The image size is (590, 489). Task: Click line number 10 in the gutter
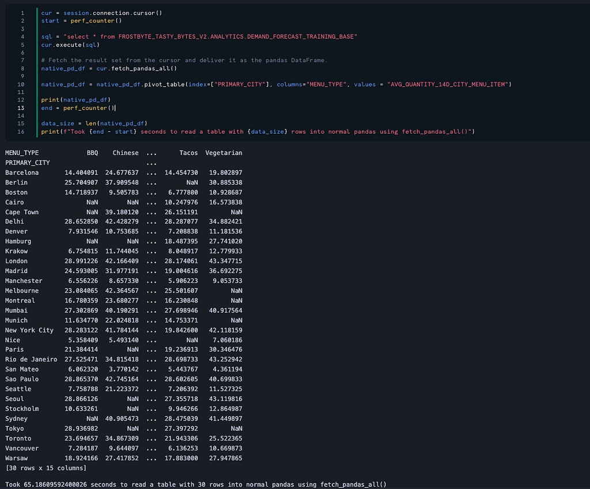pos(21,85)
